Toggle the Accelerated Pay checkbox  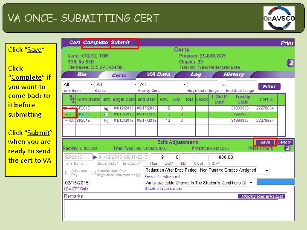93,172
